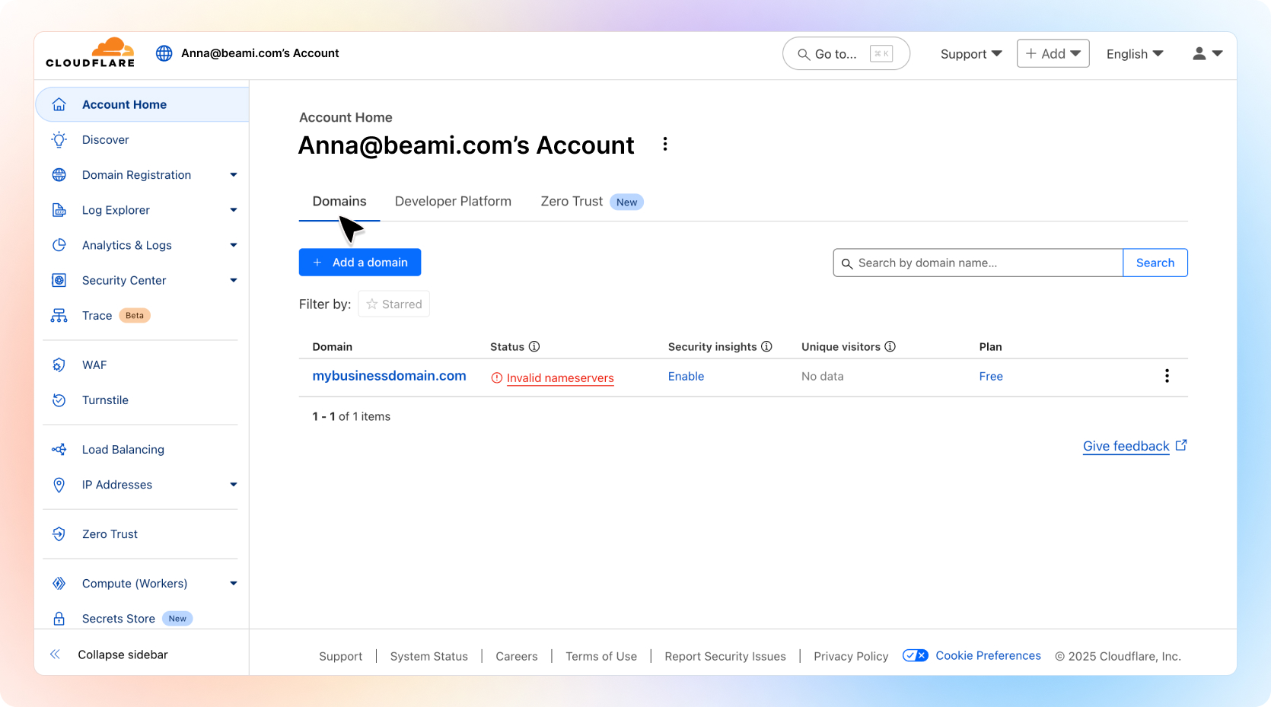Click the WAF shield icon
Image resolution: width=1271 pixels, height=707 pixels.
(x=59, y=365)
